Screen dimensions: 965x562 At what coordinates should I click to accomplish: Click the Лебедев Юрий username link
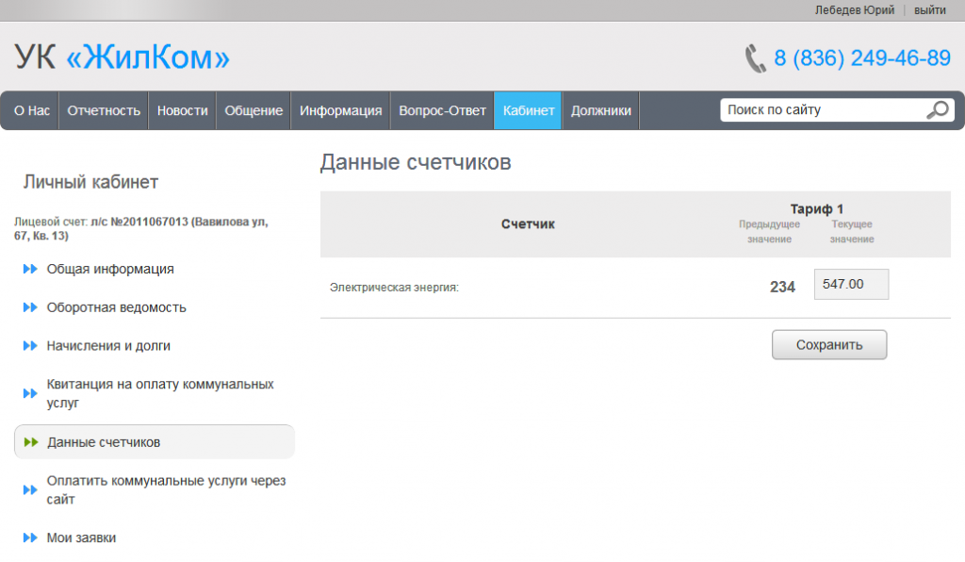coord(854,9)
